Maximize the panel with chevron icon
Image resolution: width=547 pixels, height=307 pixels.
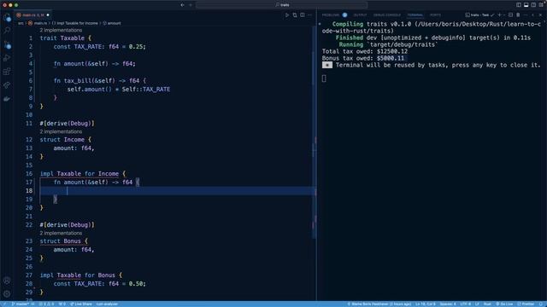pyautogui.click(x=533, y=15)
